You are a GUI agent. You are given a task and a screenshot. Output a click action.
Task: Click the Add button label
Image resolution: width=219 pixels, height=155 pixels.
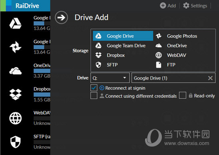pos(172,6)
